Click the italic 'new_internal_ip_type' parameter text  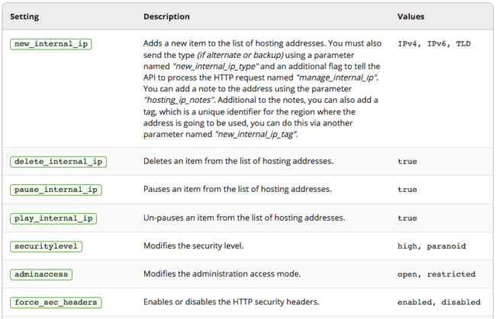click(215, 66)
